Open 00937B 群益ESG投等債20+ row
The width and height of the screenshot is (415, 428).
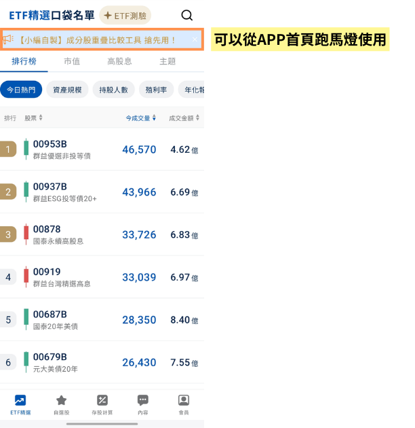click(x=102, y=192)
